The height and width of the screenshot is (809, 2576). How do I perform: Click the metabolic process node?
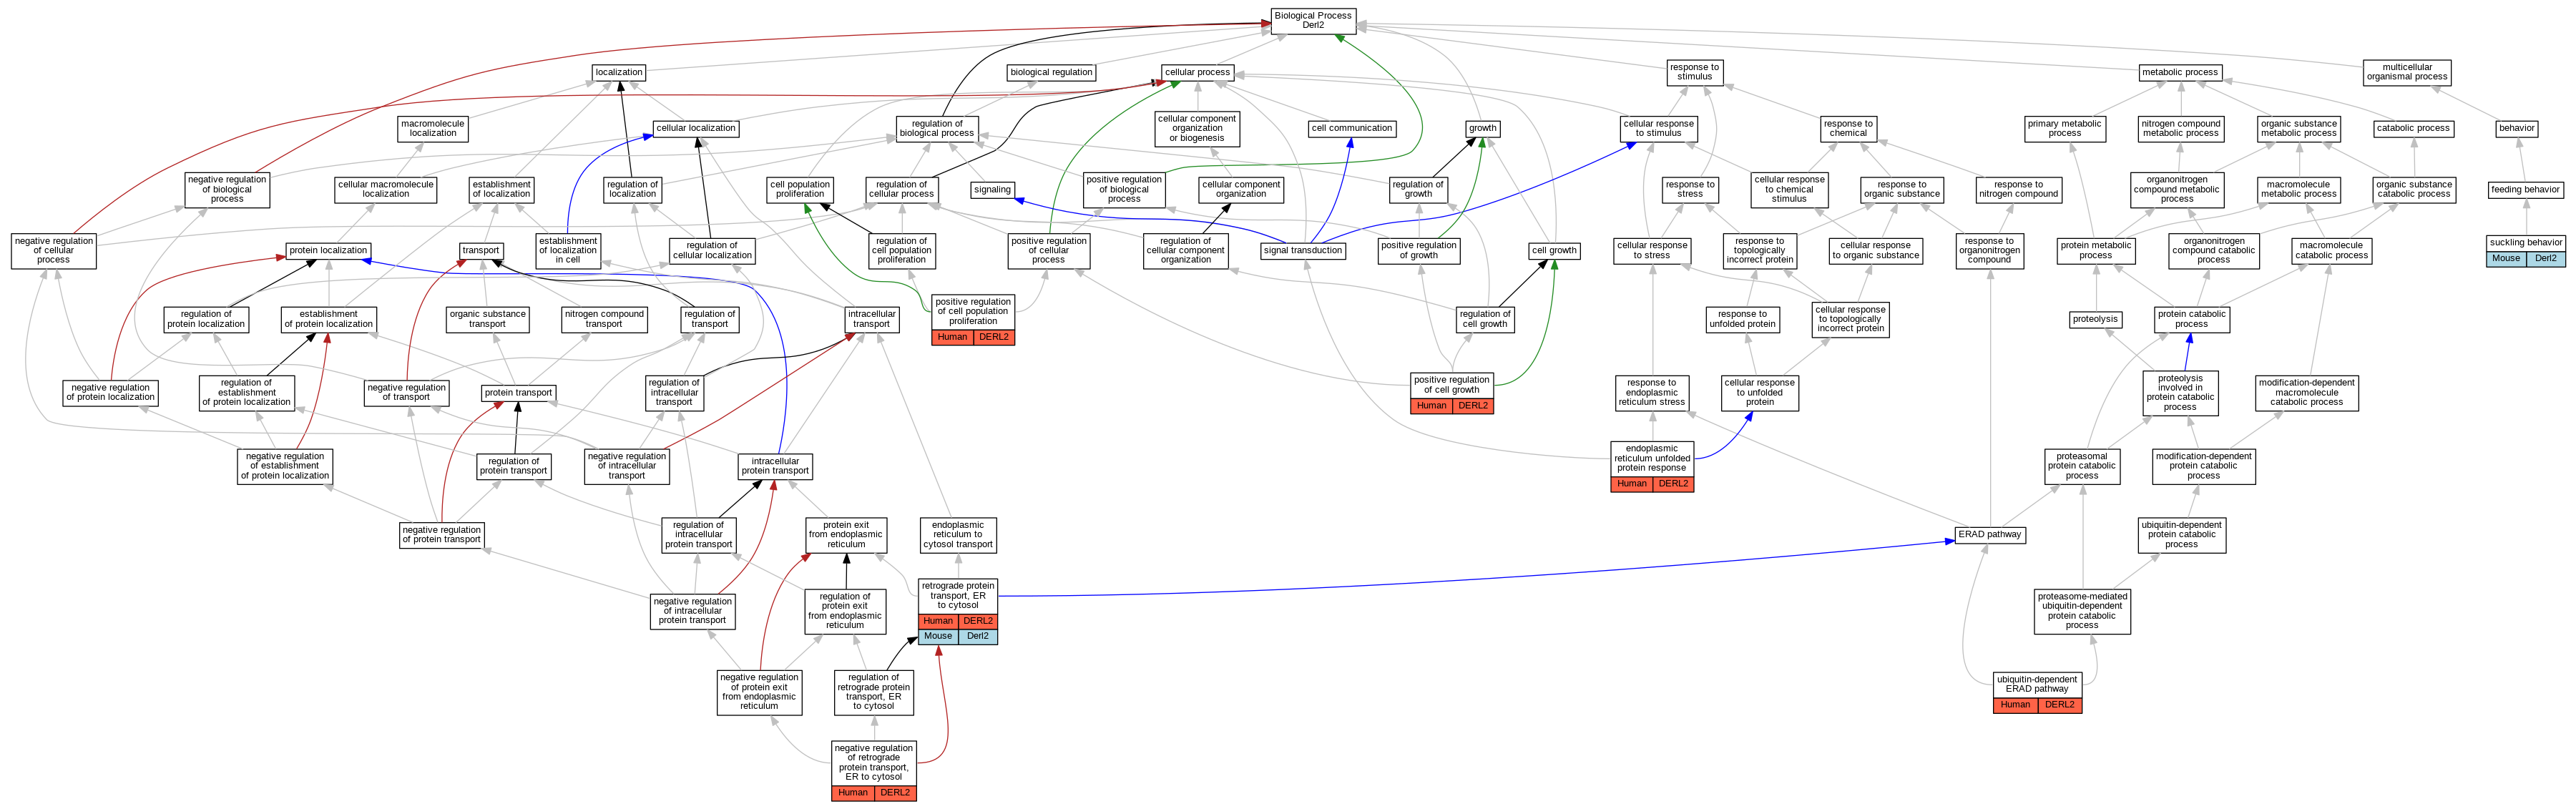pos(2180,72)
